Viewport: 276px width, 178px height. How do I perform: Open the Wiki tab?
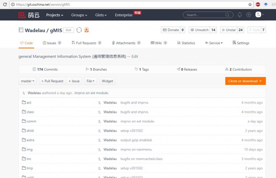coord(158,43)
